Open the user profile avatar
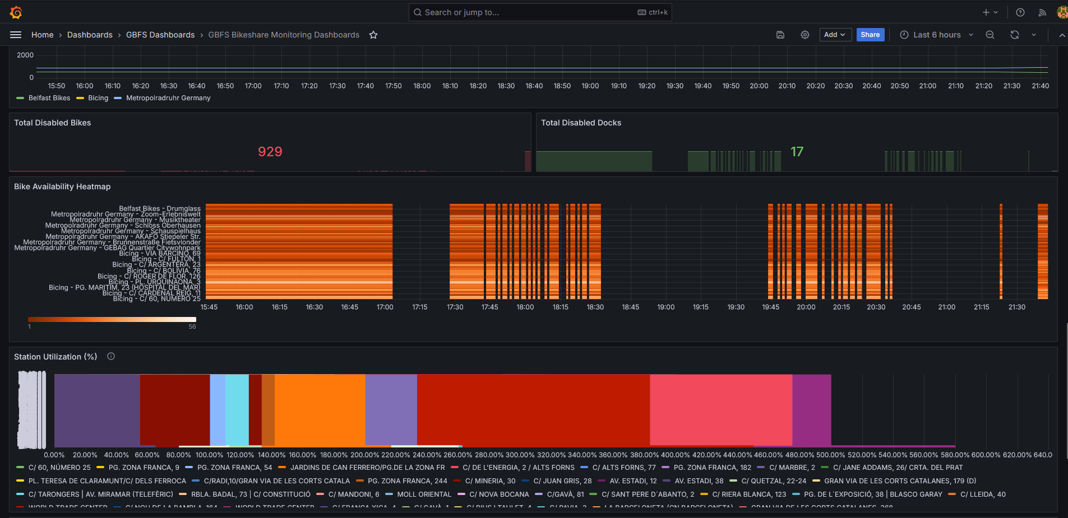Viewport: 1068px width, 518px height. [x=1062, y=12]
